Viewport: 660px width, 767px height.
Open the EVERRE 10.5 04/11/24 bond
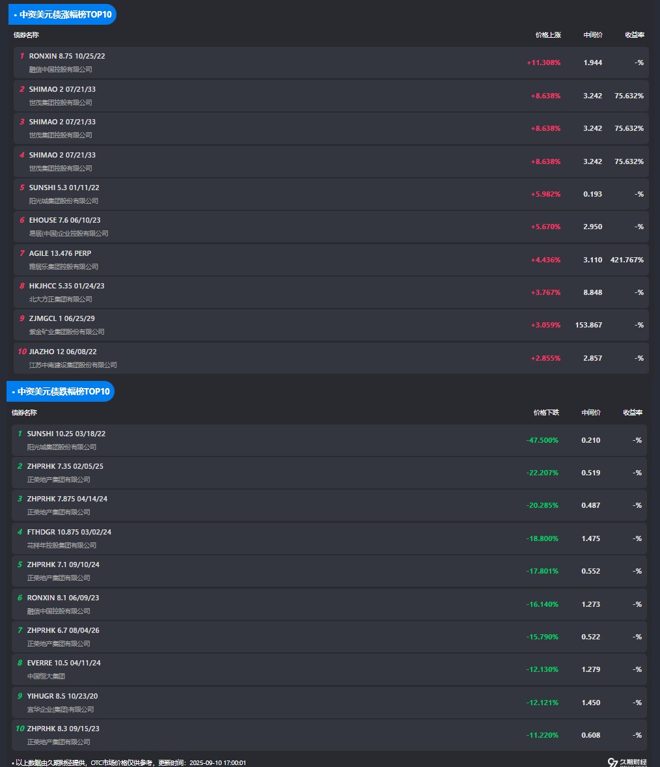pos(64,663)
